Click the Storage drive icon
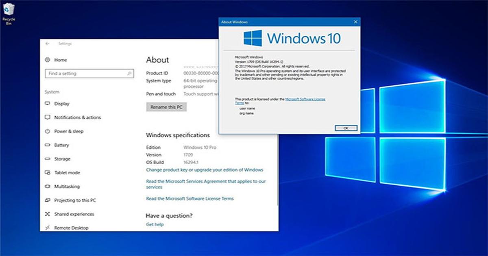 click(47, 159)
